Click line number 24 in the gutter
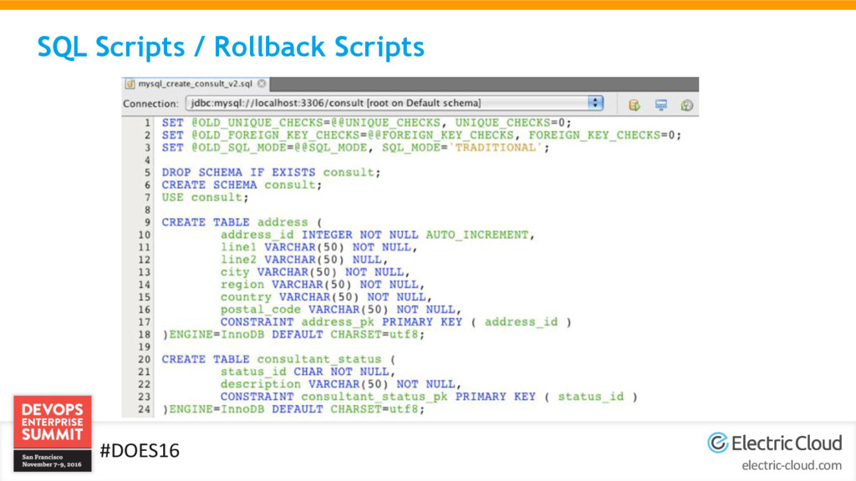Viewport: 856px width, 481px height. point(144,409)
